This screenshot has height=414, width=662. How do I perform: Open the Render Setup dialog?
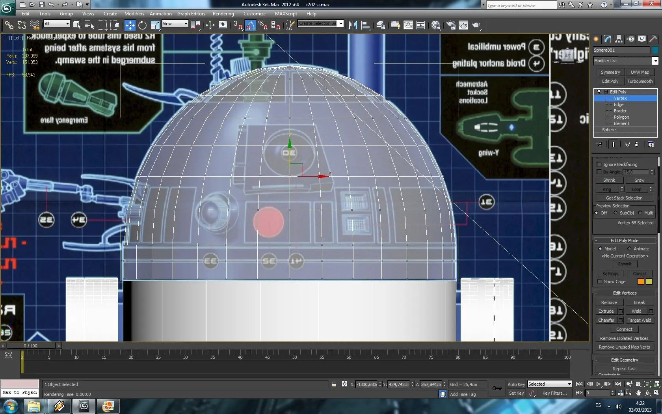[451, 25]
